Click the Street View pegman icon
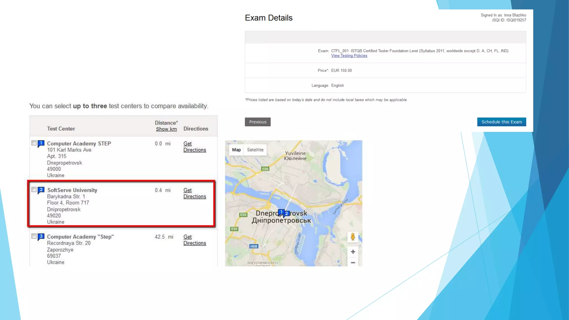The width and height of the screenshot is (569, 320). 353,237
